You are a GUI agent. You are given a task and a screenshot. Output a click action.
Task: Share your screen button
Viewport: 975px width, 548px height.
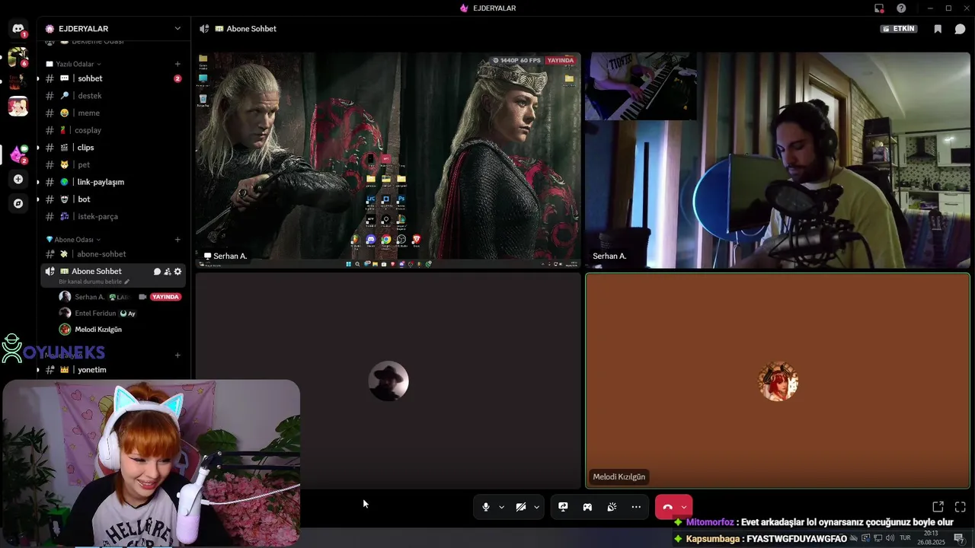click(563, 507)
